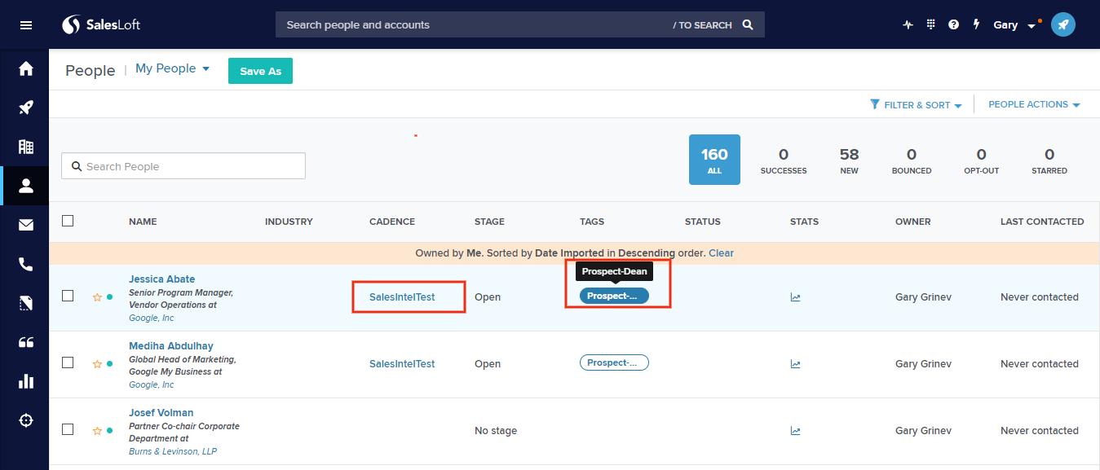
Task: Toggle the select-all checkbox in the table header
Action: coord(68,221)
